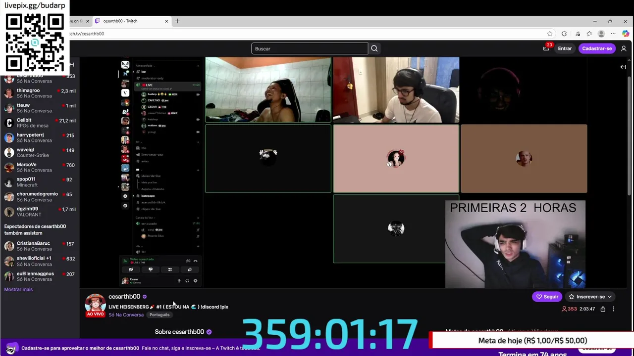This screenshot has width=634, height=356.
Task: Collapse the left channels sidebar arrow
Action: [72, 65]
